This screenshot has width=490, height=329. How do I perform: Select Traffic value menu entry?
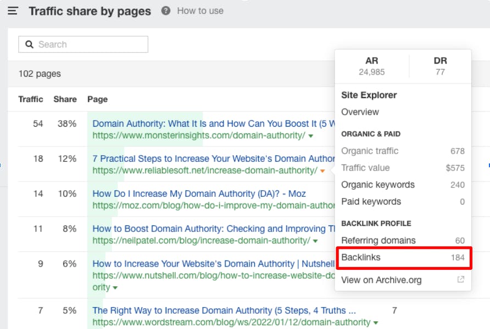(x=403, y=168)
